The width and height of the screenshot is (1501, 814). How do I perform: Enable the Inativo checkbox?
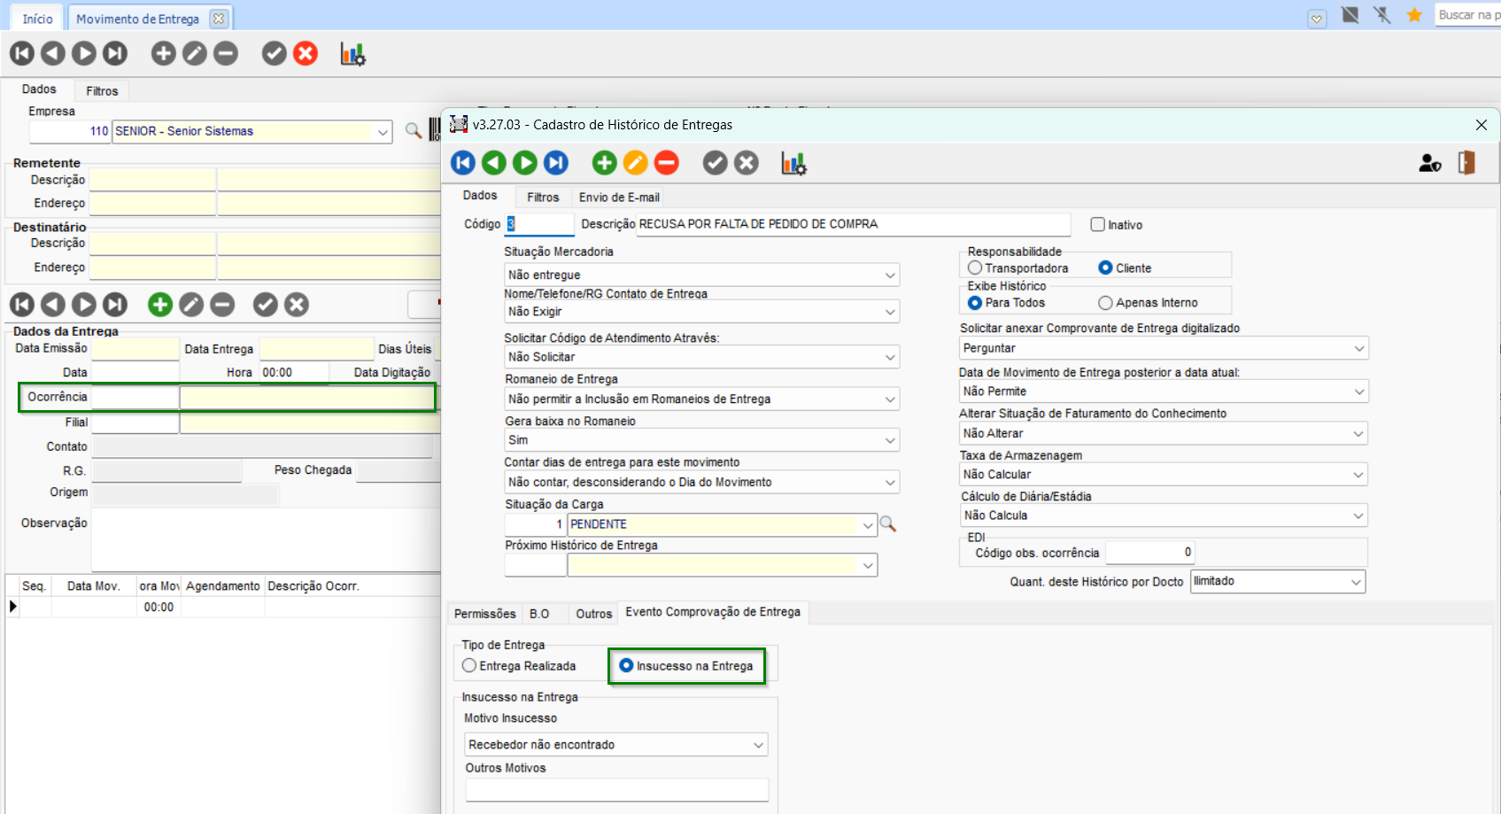tap(1098, 225)
